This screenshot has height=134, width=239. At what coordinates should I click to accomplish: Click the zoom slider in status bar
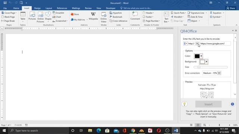coord(219,125)
